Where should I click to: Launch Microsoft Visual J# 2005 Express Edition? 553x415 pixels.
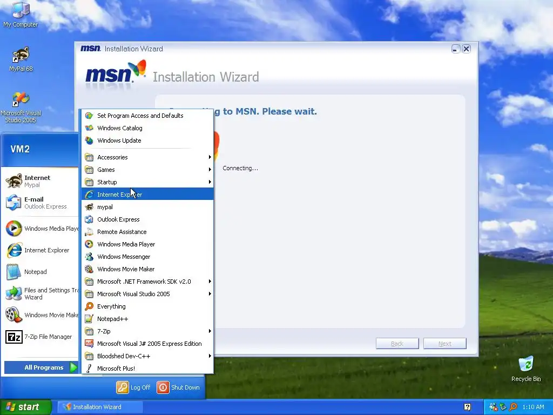[147, 344]
